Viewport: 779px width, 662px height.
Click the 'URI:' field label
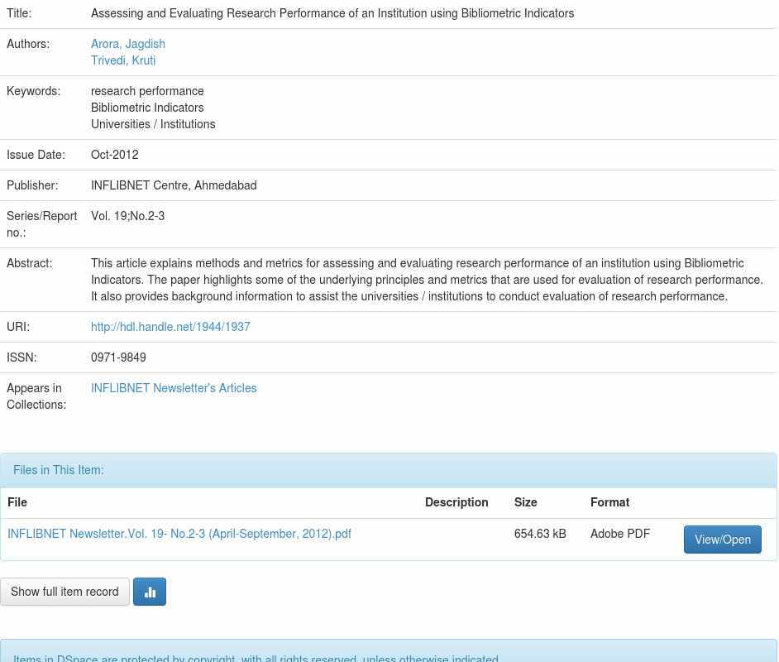pos(18,327)
